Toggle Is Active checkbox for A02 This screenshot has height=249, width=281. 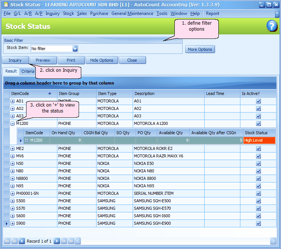[x=258, y=109]
